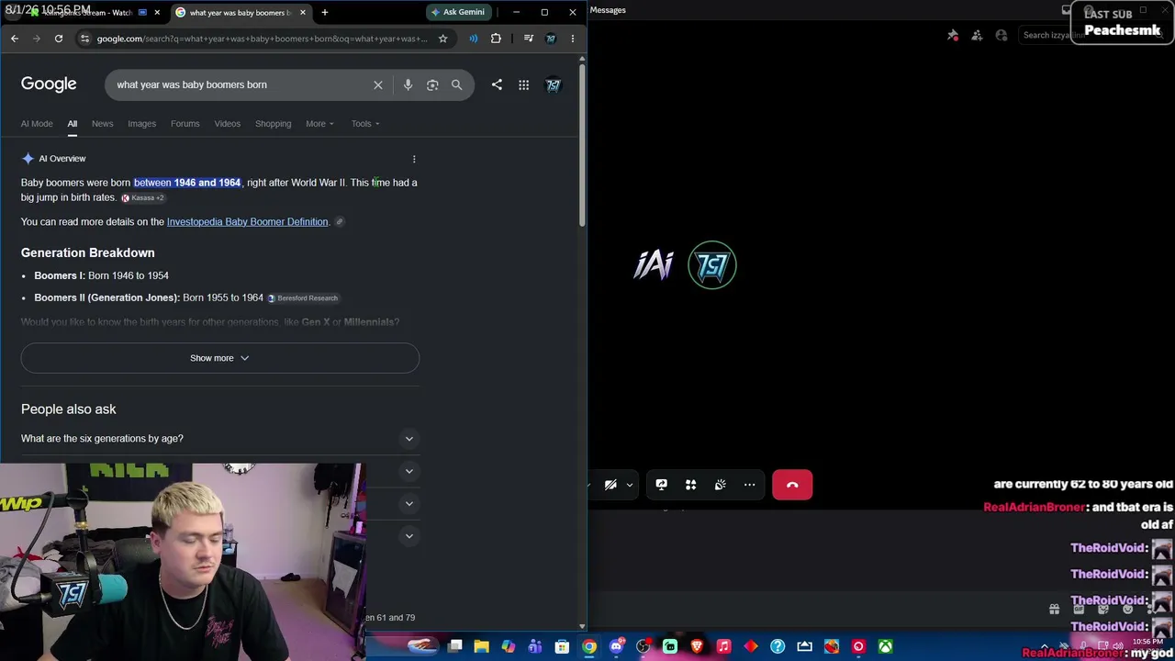Switch to the News tab
Image resolution: width=1175 pixels, height=661 pixels.
pyautogui.click(x=102, y=124)
